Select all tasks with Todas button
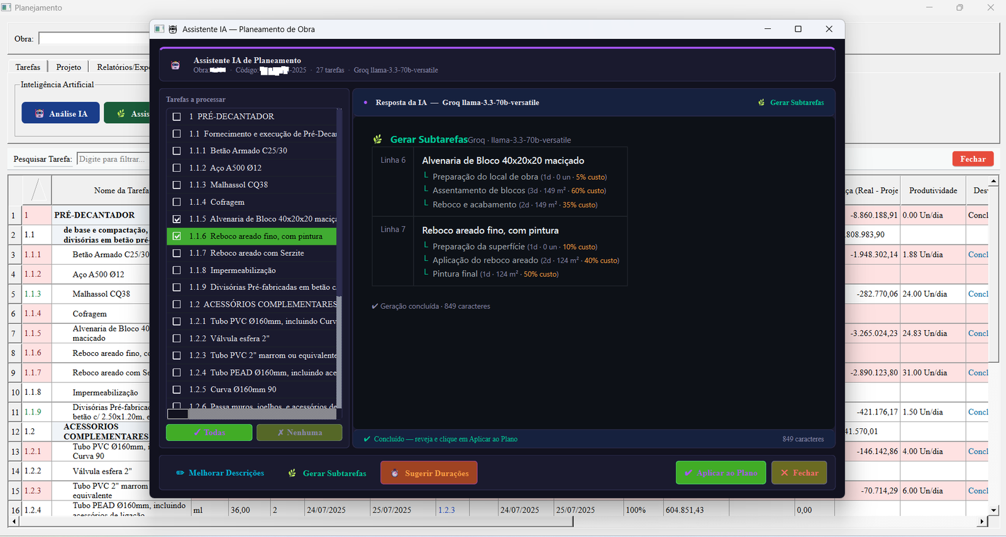The height and width of the screenshot is (537, 1006). point(209,433)
